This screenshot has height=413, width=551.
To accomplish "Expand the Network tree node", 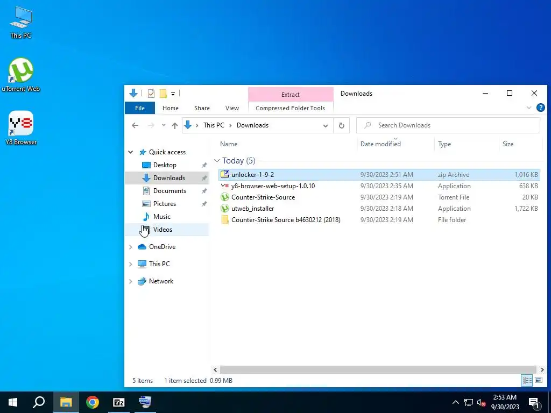I will 131,281.
